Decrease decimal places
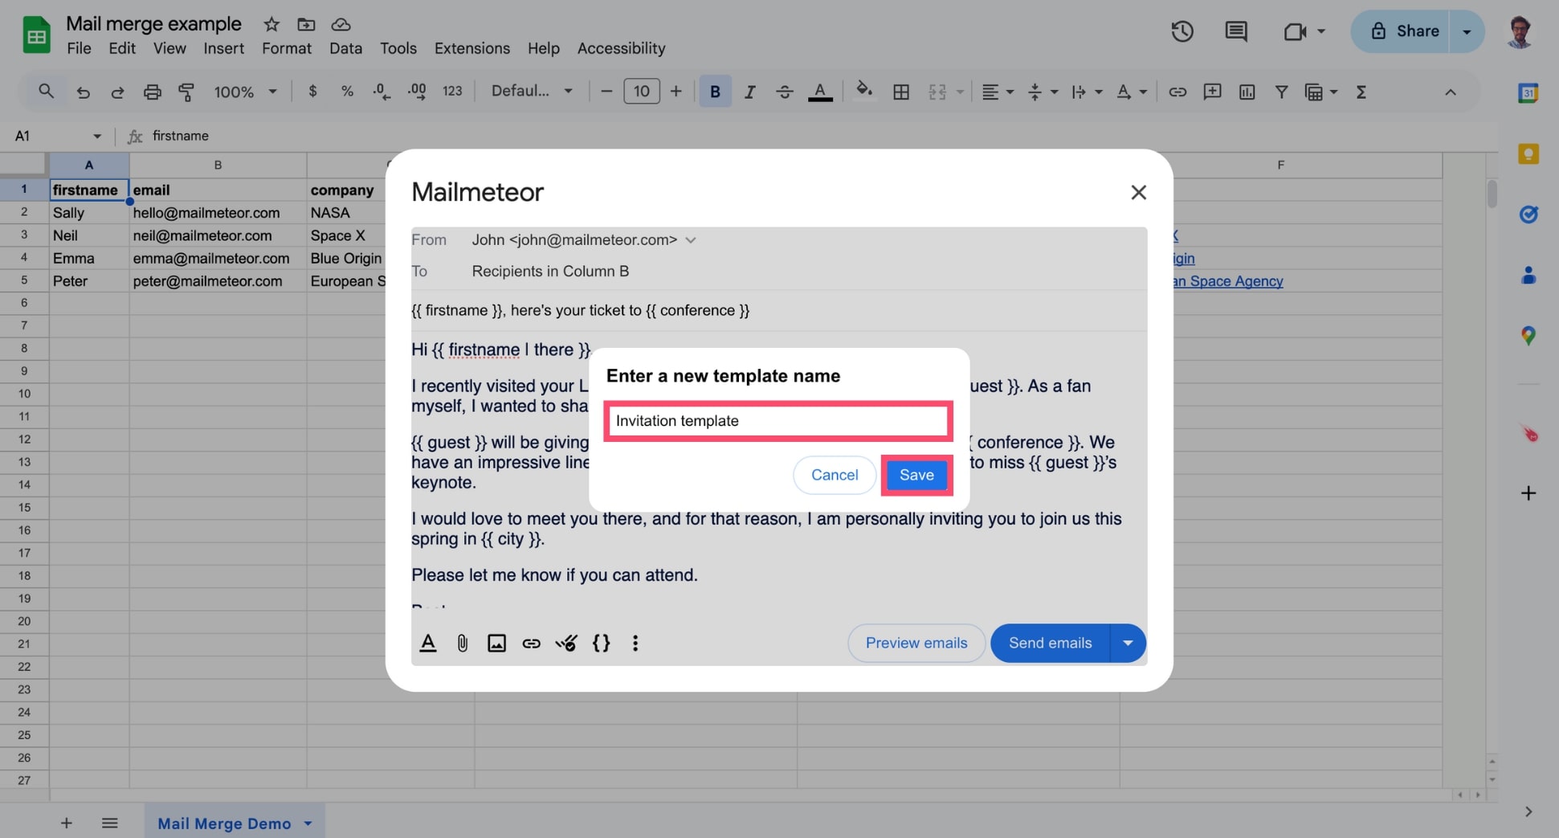This screenshot has width=1559, height=838. tap(382, 92)
